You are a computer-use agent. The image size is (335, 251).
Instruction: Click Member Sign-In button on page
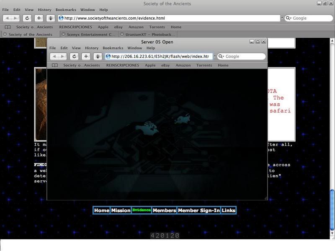(x=199, y=210)
